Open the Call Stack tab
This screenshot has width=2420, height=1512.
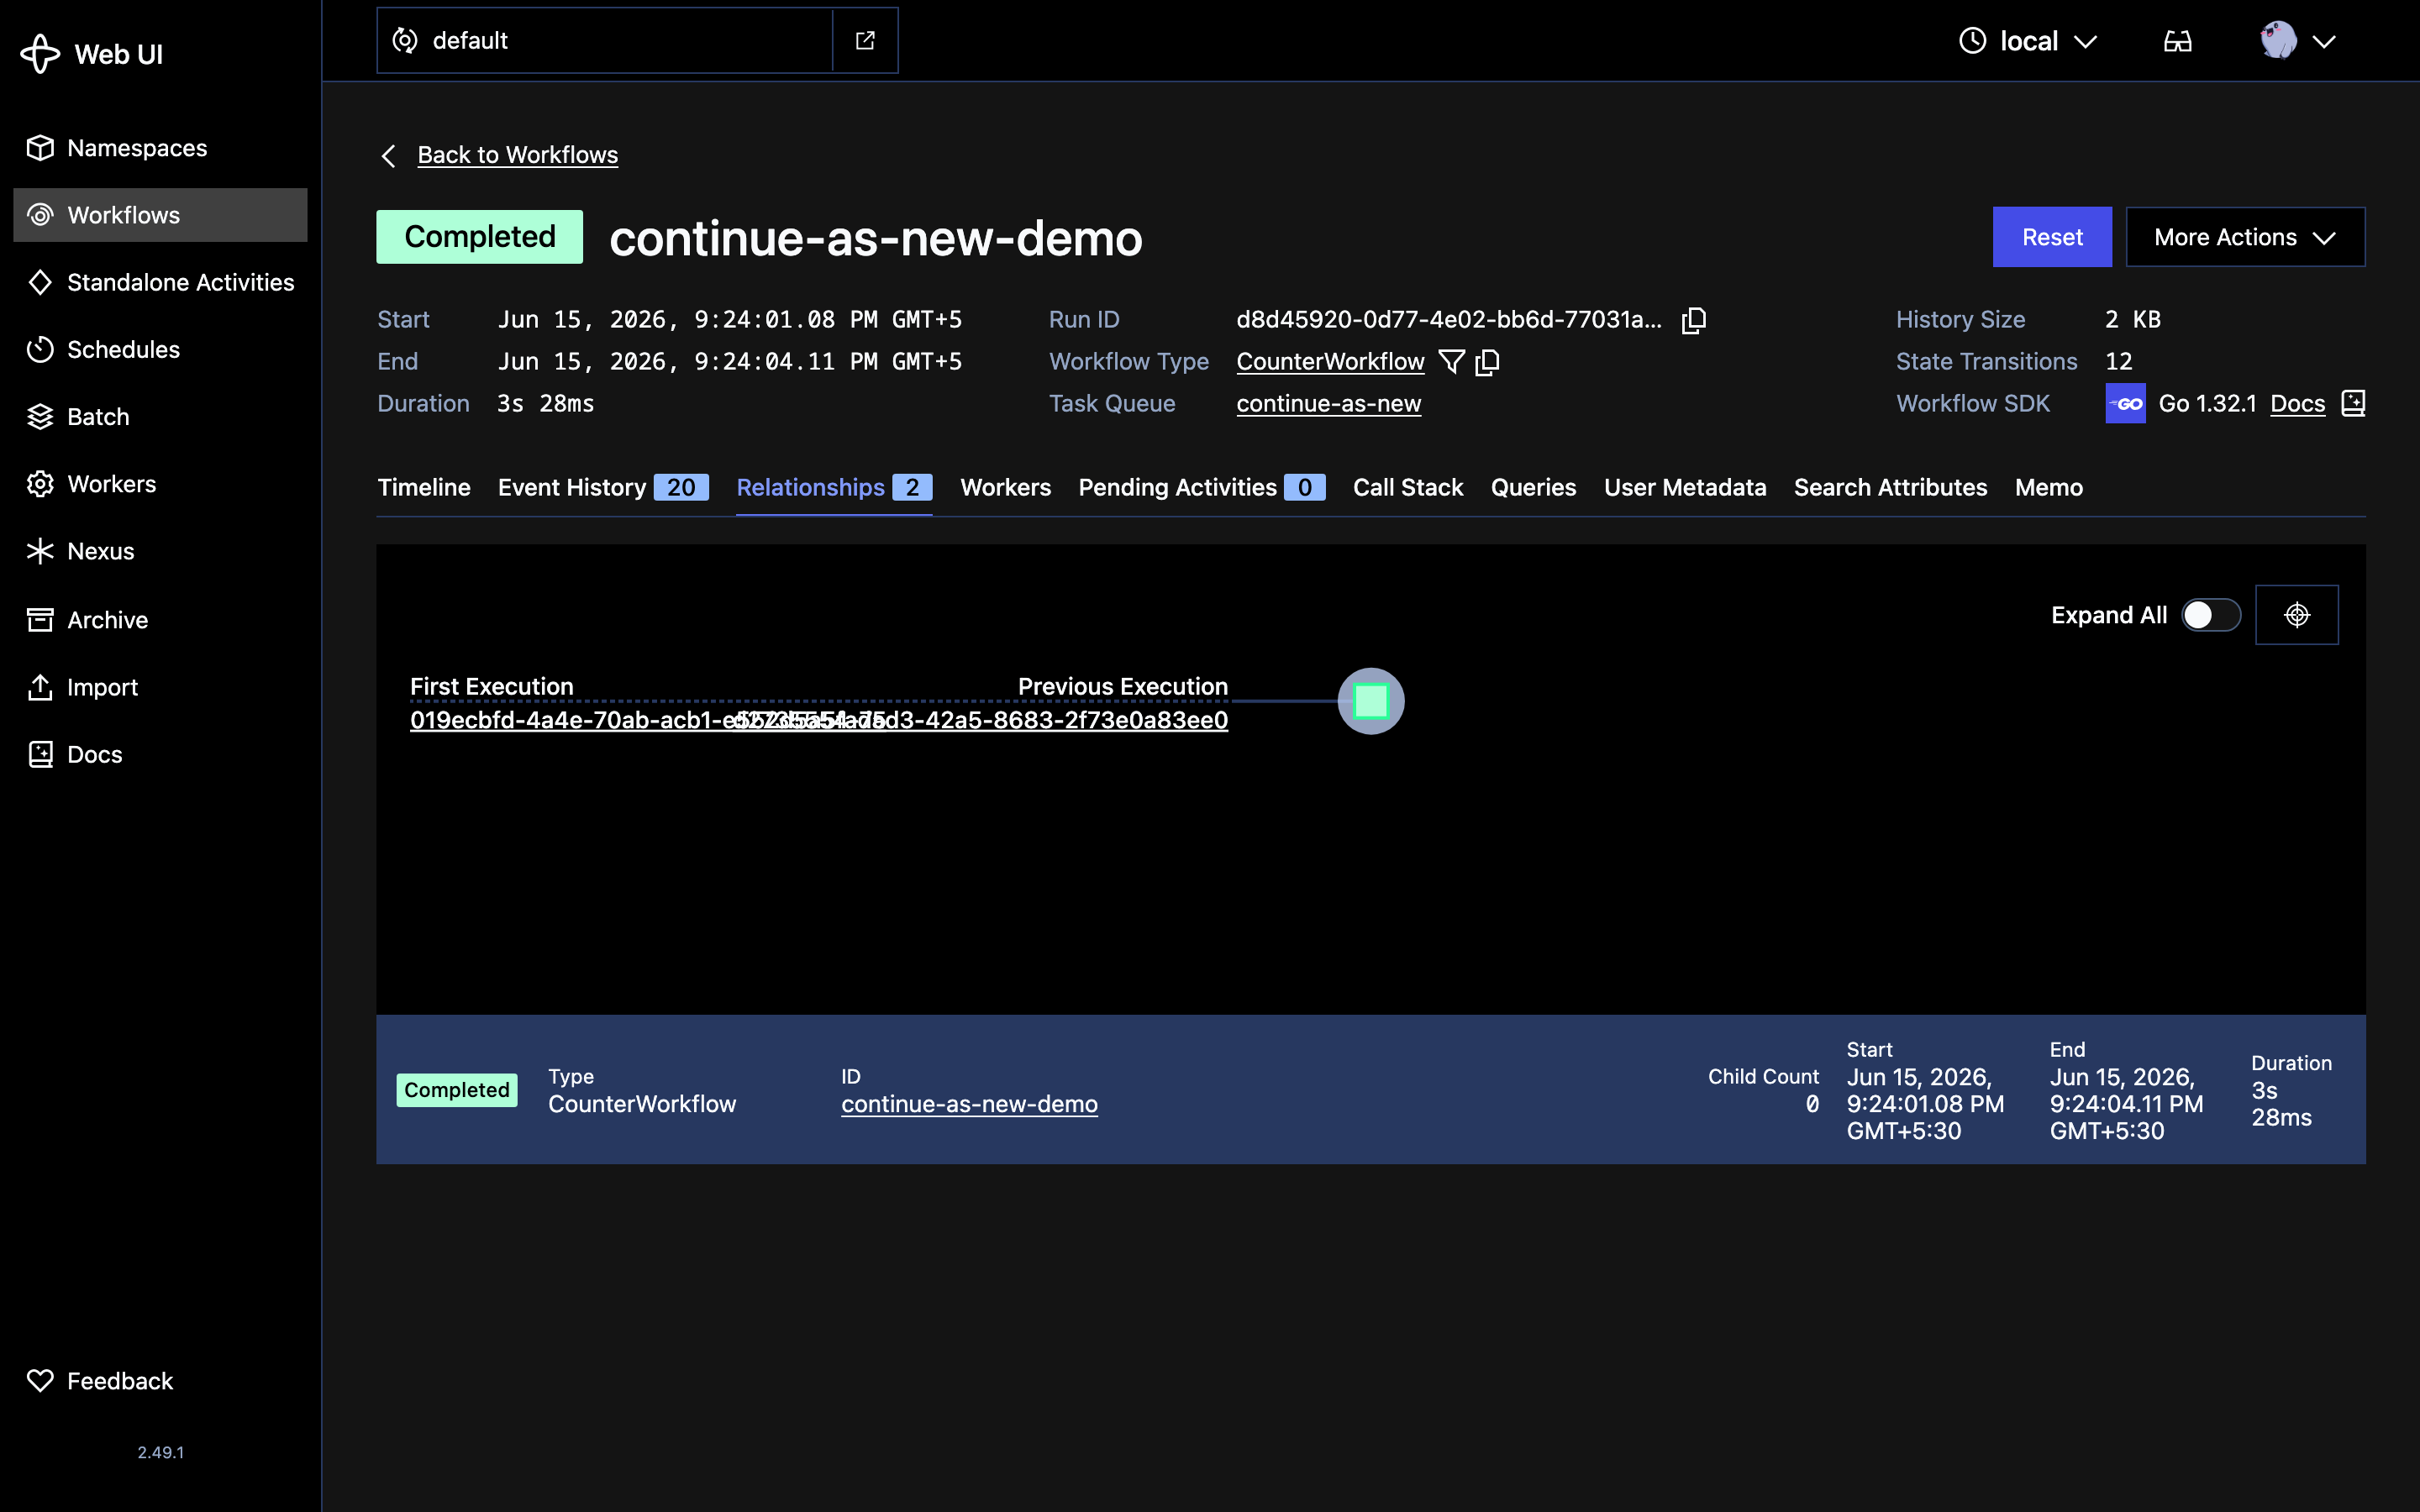pyautogui.click(x=1408, y=487)
